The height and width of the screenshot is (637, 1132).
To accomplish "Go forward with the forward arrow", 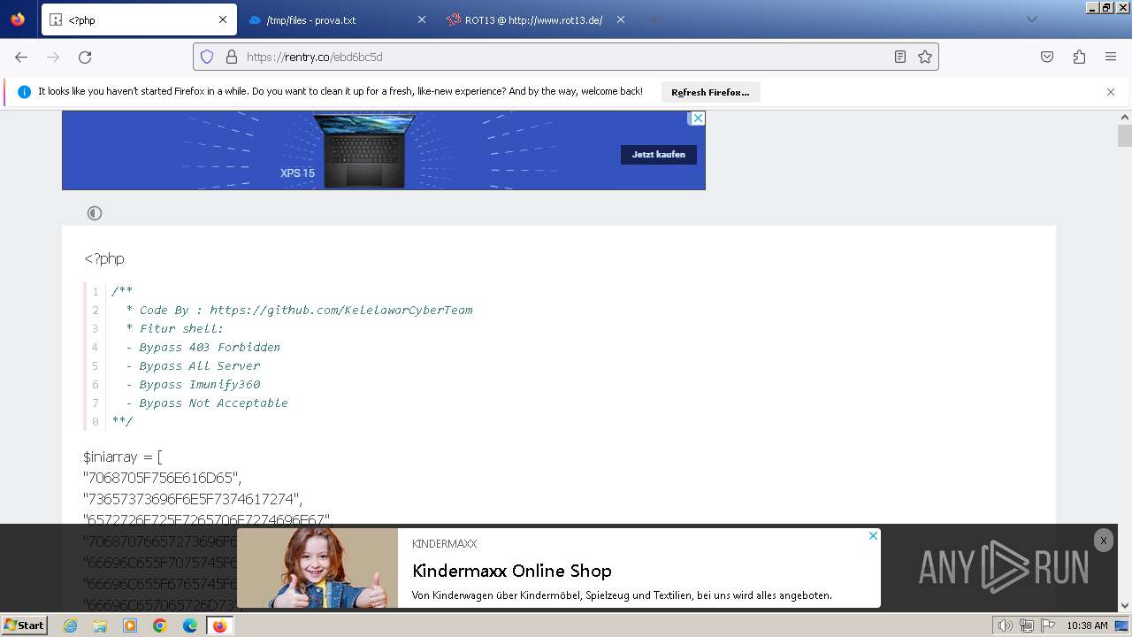I will (x=53, y=57).
